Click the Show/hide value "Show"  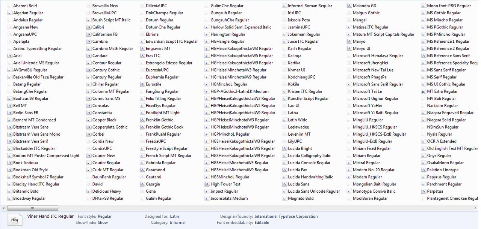click(x=103, y=223)
